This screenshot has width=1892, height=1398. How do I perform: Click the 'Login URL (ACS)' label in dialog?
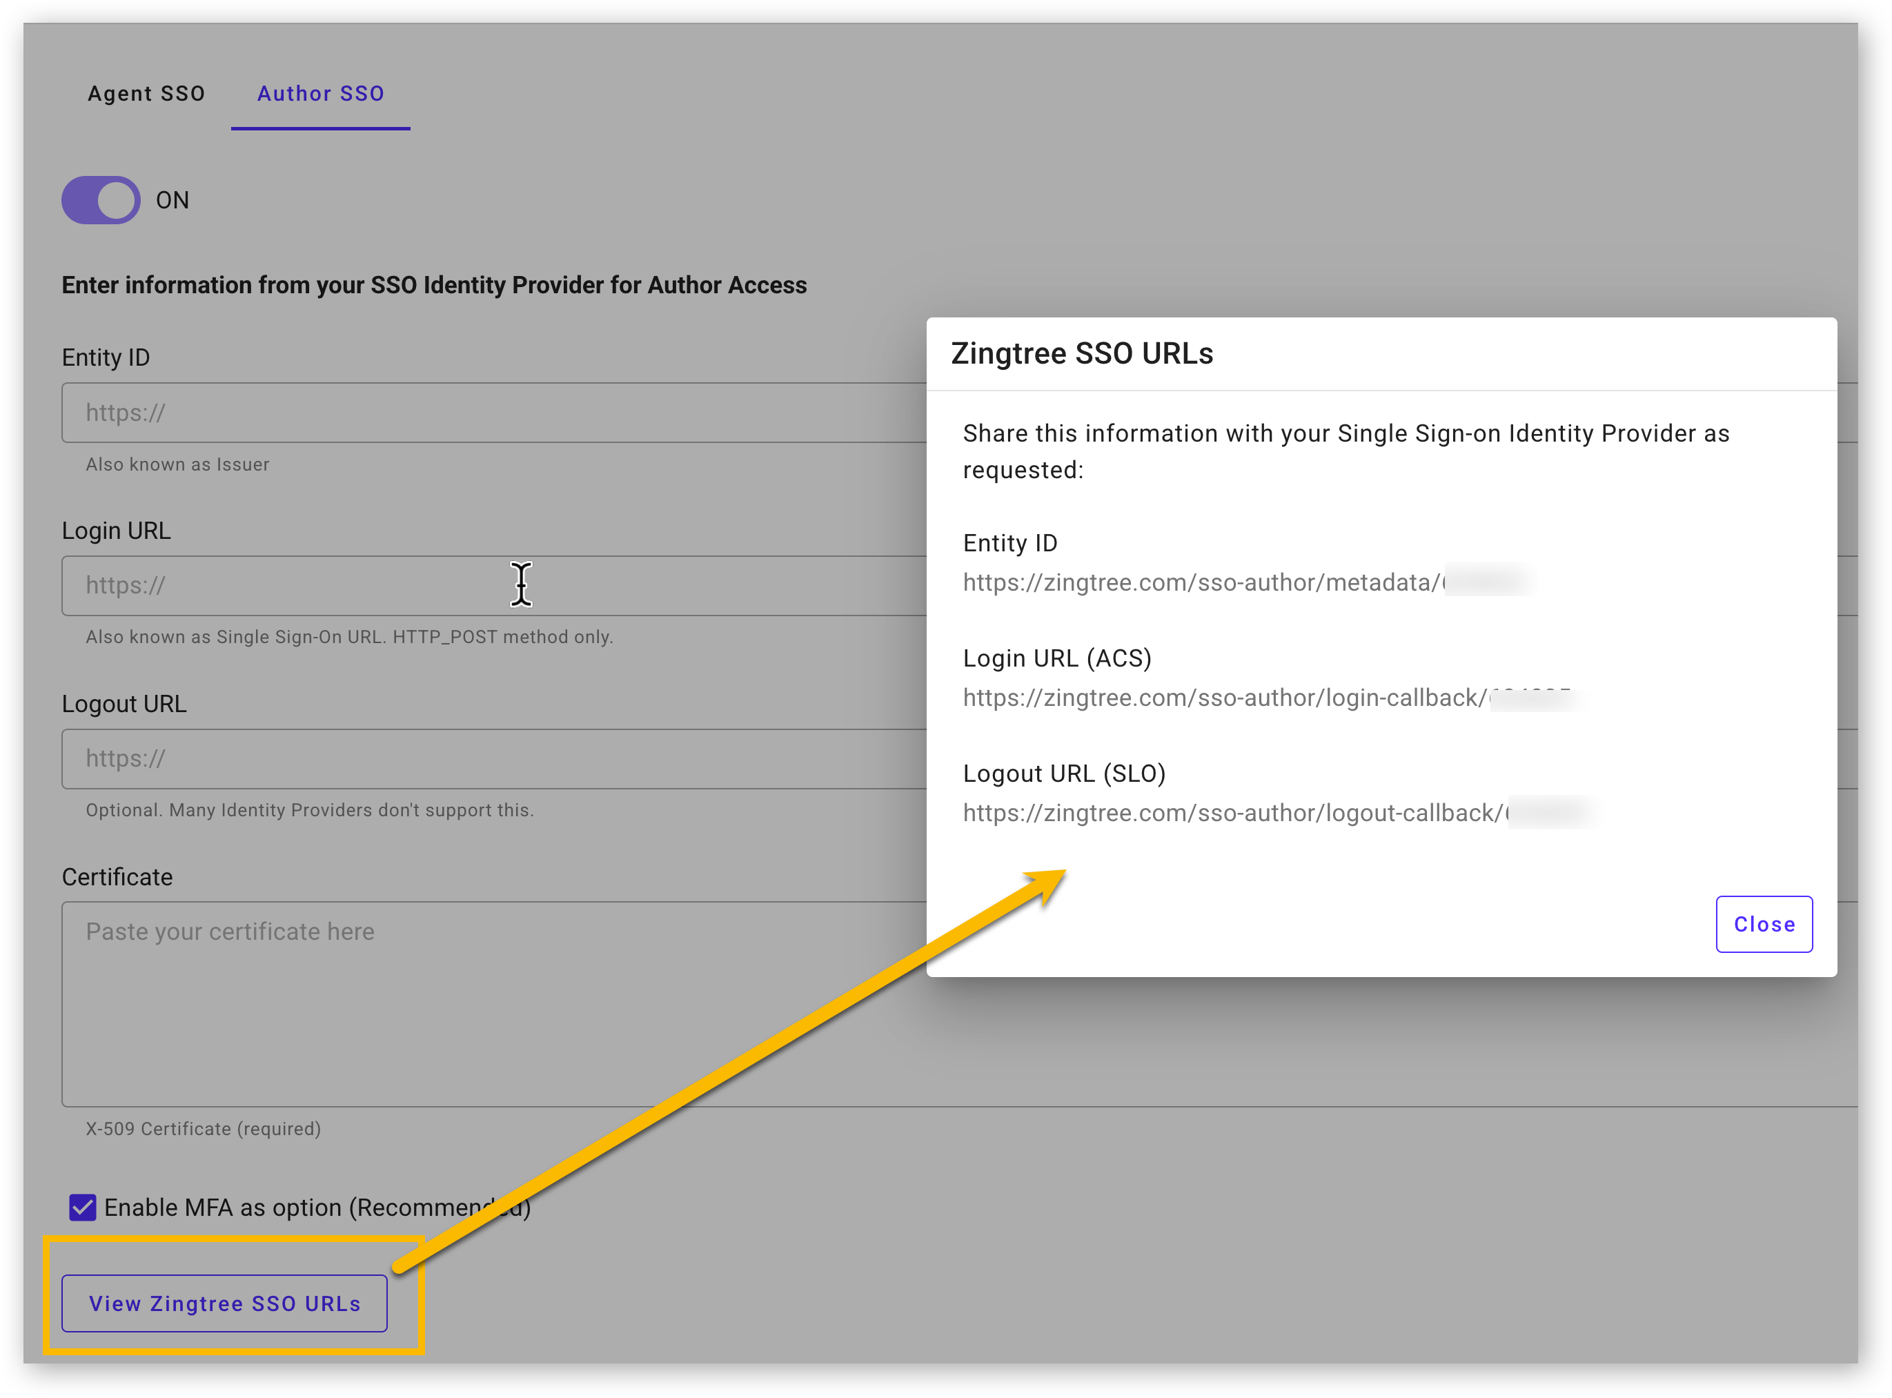(1057, 658)
